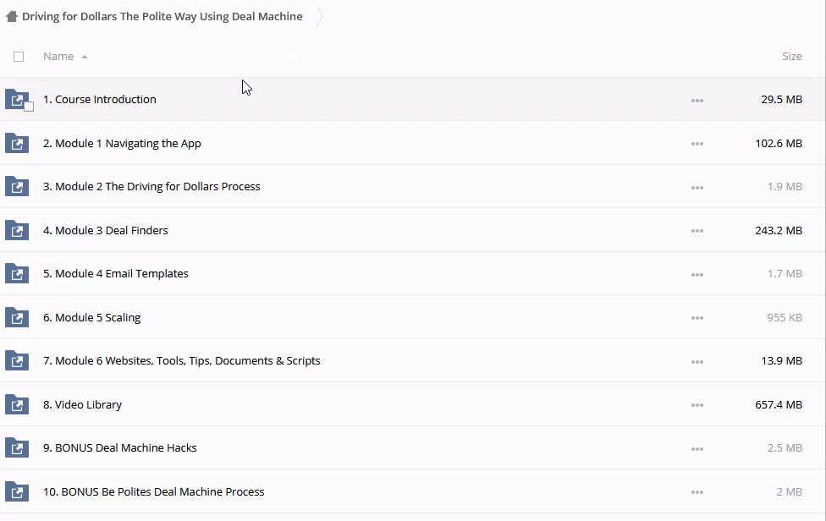
Task: Sort files by the Size column header
Action: [791, 57]
